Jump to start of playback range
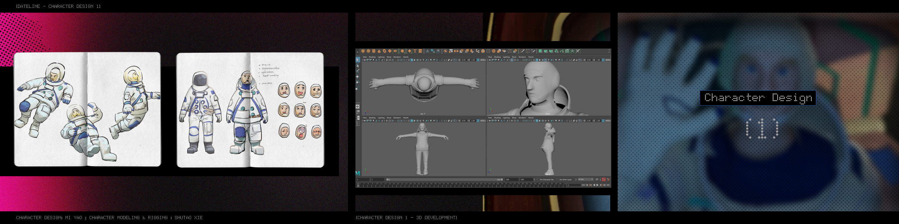 [x=583, y=185]
